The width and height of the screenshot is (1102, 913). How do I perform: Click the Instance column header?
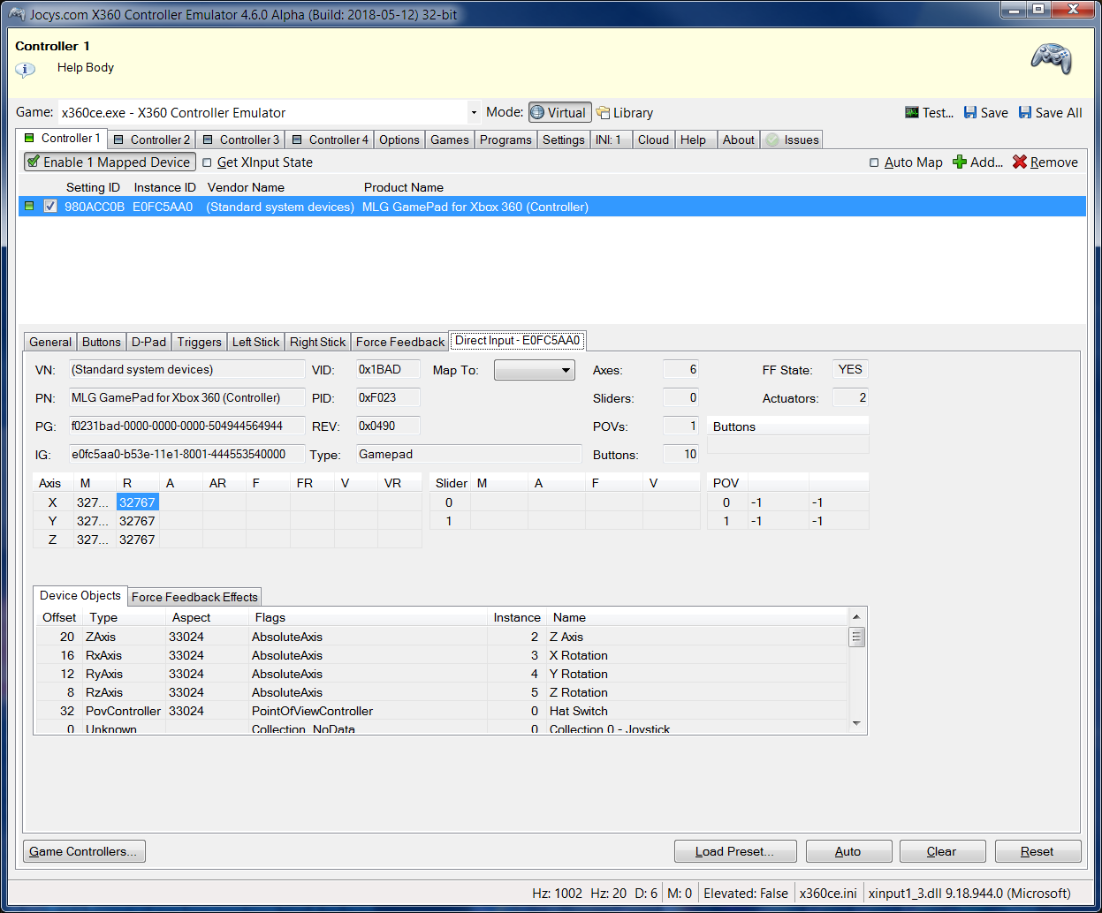[x=517, y=617]
